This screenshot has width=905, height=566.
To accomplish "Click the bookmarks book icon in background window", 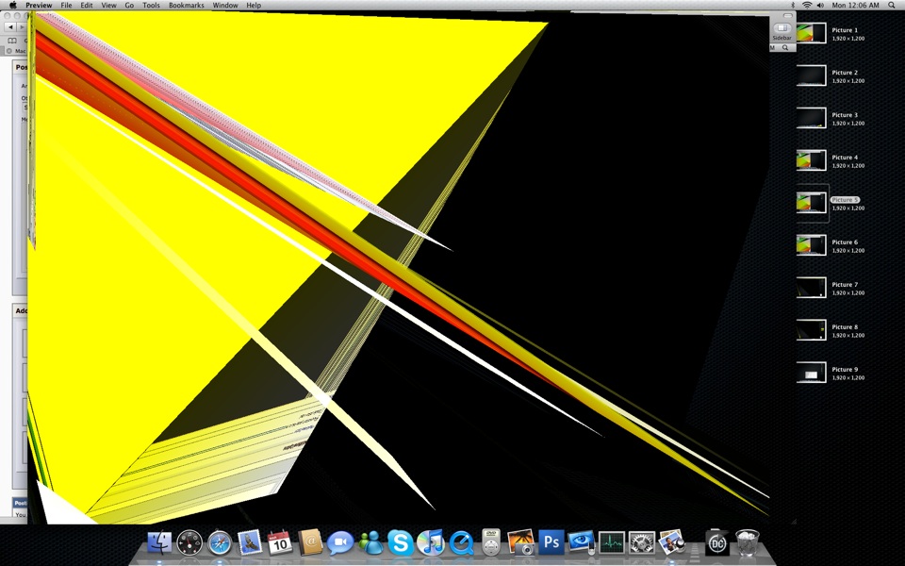I will click(11, 41).
